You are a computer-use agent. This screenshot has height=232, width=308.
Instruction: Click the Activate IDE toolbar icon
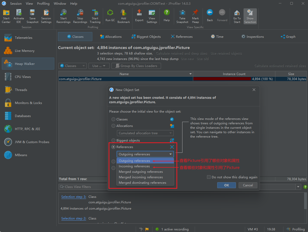[19, 16]
